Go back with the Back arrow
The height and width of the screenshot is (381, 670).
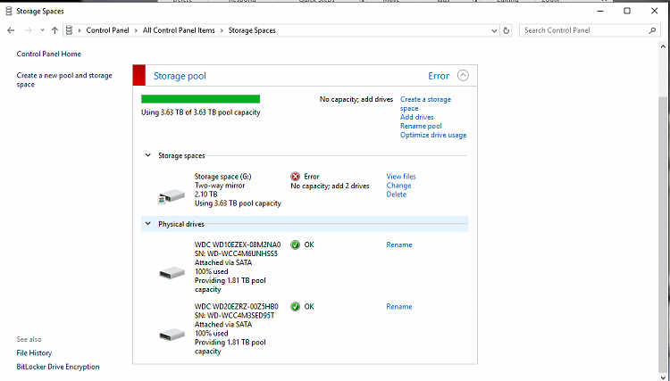[x=11, y=30]
